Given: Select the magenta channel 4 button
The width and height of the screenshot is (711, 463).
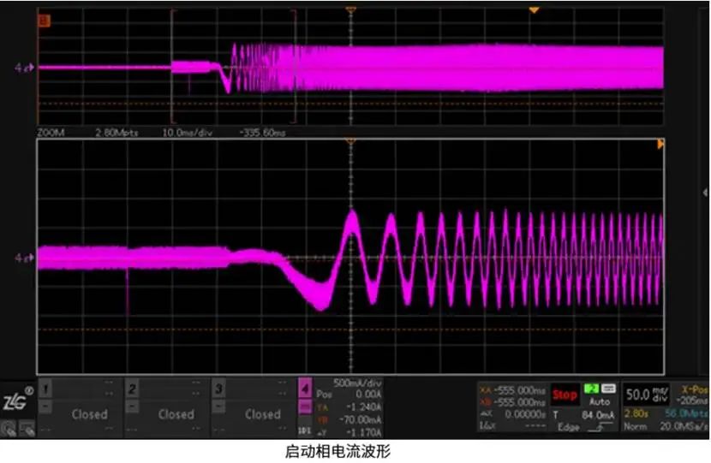Looking at the screenshot, I should (305, 389).
